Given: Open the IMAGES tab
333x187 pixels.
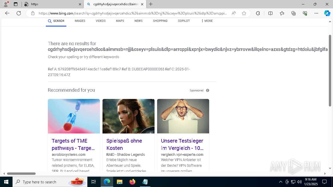Looking at the screenshot, I should point(80,21).
